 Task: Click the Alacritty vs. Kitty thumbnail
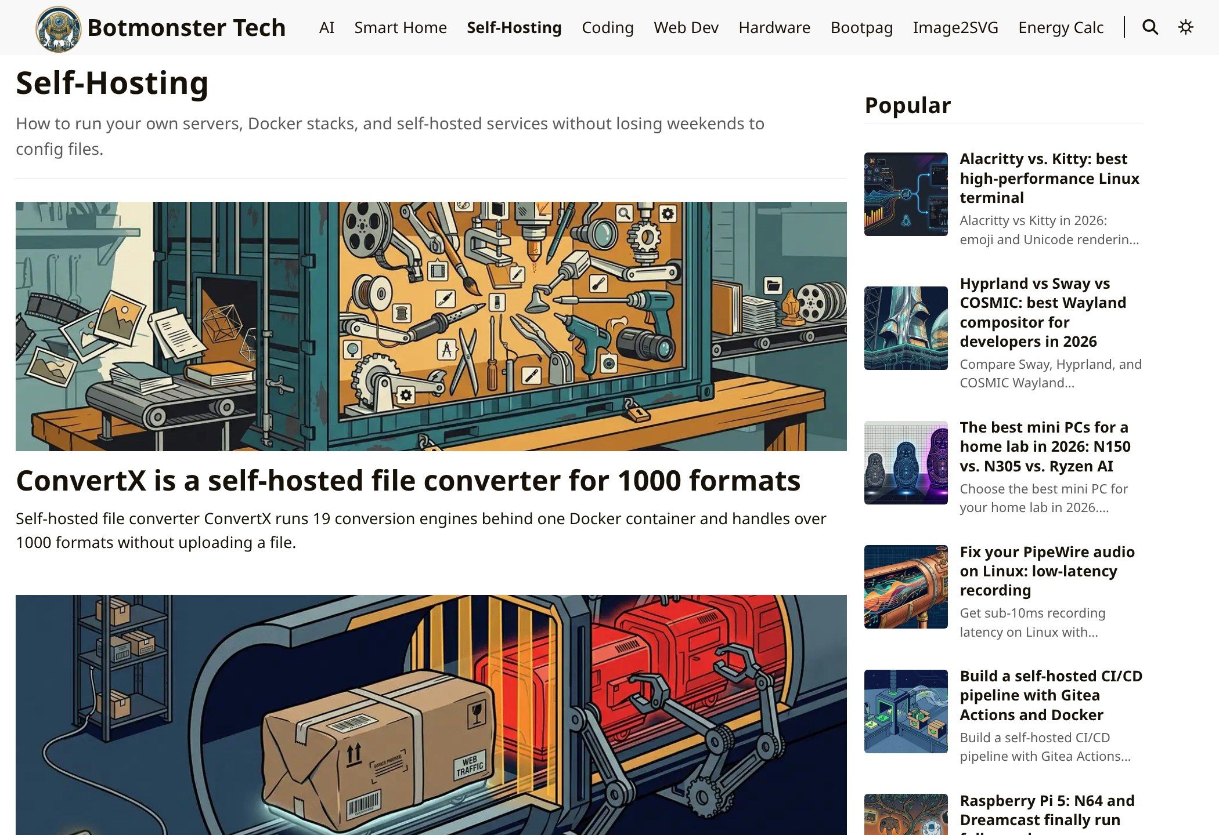[x=906, y=194]
